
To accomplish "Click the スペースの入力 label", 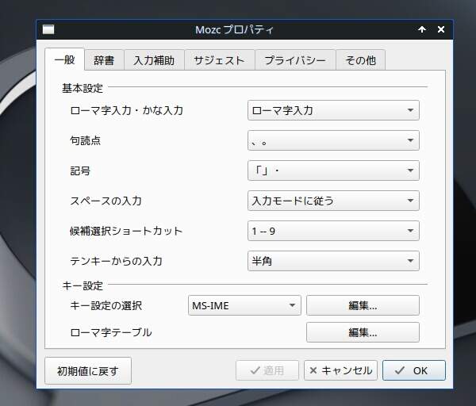I will pyautogui.click(x=106, y=201).
